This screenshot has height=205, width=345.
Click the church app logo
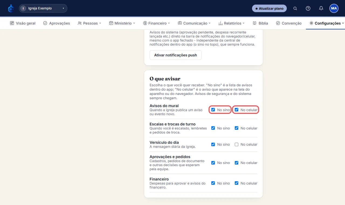(11, 8)
